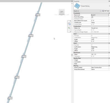
Task: Open the Steering Wheels options arrow
Action: click(x=69, y=26)
